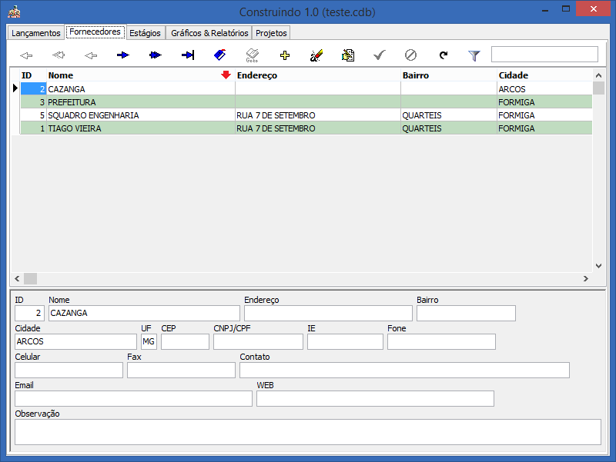Open the Lançamentos tab

35,33
